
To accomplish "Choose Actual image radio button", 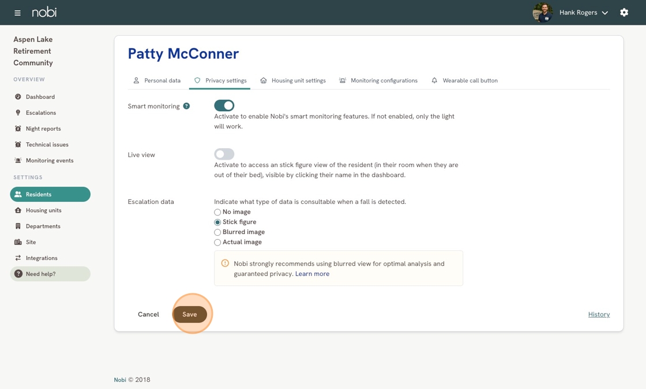I will (217, 243).
